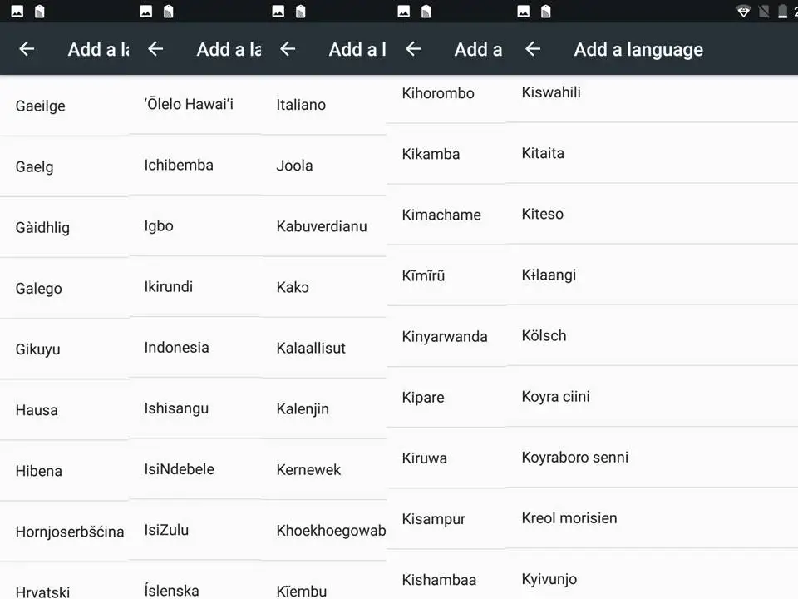Image resolution: width=798 pixels, height=599 pixels.
Task: Pick Kreol morisien language
Action: coord(569,518)
